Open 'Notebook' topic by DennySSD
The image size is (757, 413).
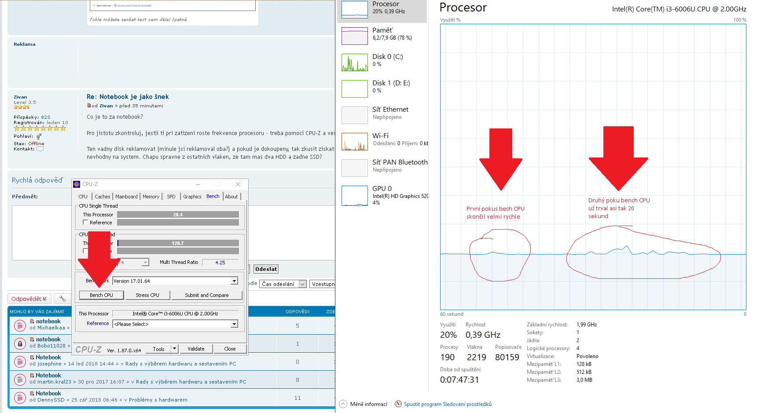point(48,394)
